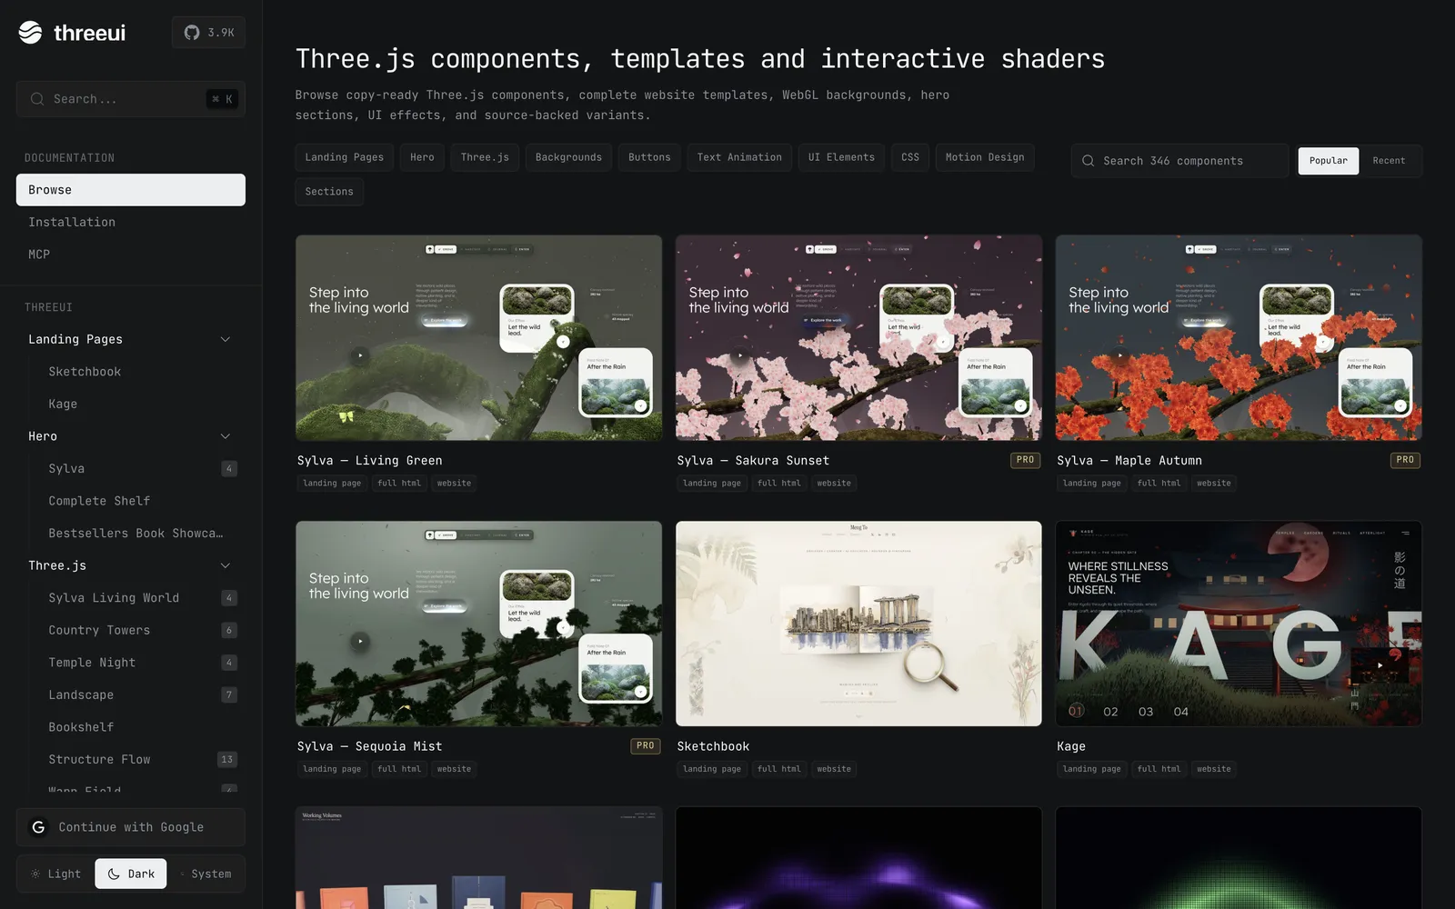Filter by the Text Animation chip

pos(739,157)
